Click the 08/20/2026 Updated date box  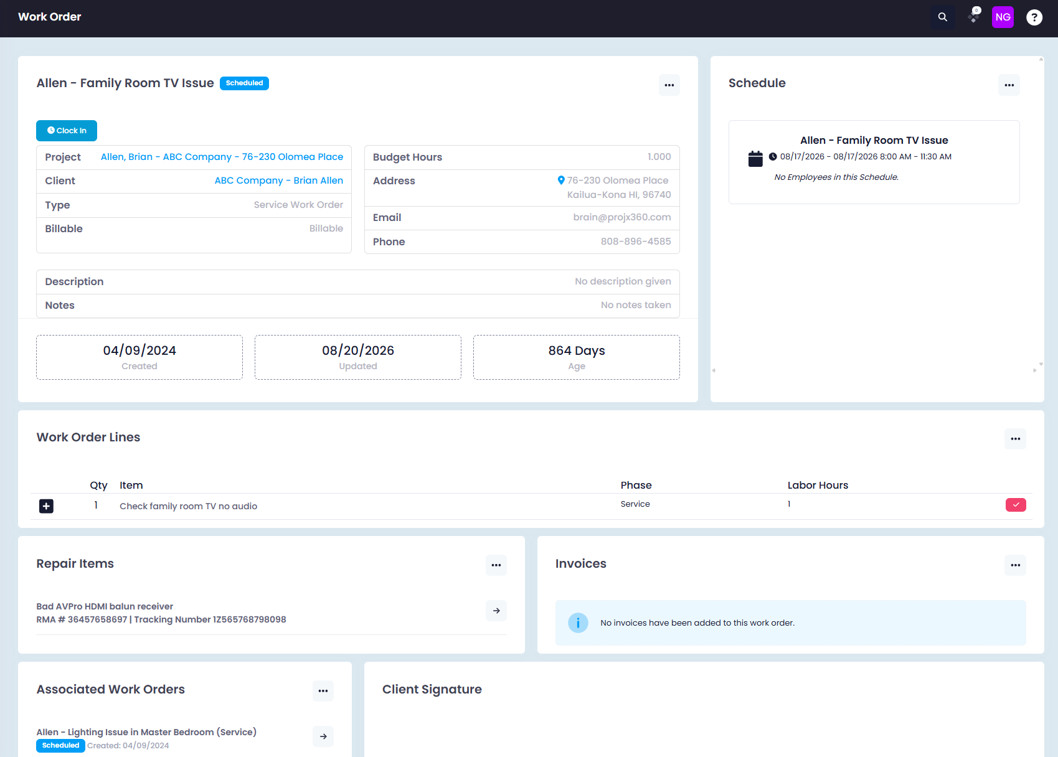tap(358, 357)
